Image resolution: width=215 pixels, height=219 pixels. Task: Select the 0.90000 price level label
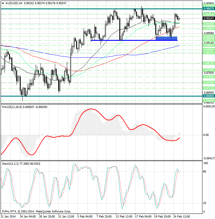click(209, 24)
